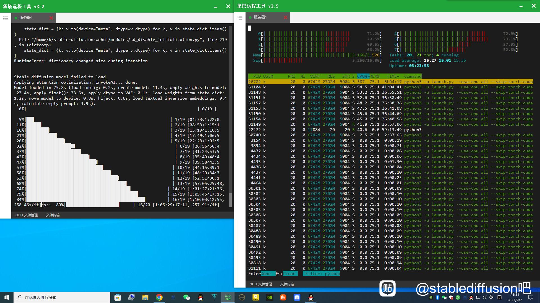Open 文件传输 in the log terminal window

click(x=53, y=215)
